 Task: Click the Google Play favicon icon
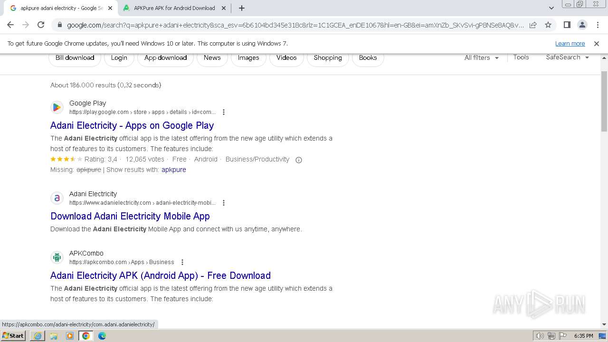(x=57, y=107)
